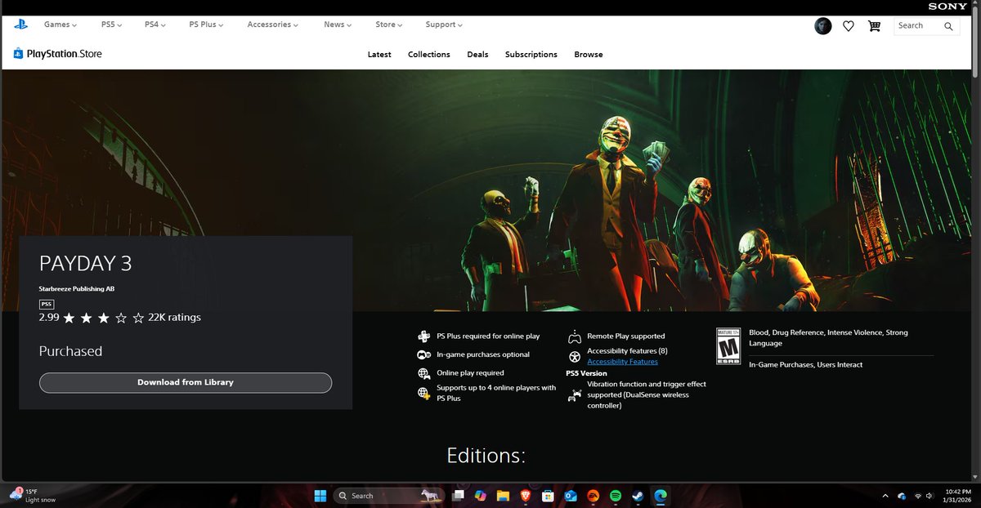Expand the Store dropdown menu

coord(389,25)
